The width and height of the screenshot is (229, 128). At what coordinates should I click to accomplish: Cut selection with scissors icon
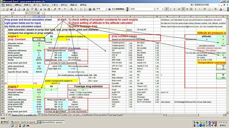[x=41, y=9]
